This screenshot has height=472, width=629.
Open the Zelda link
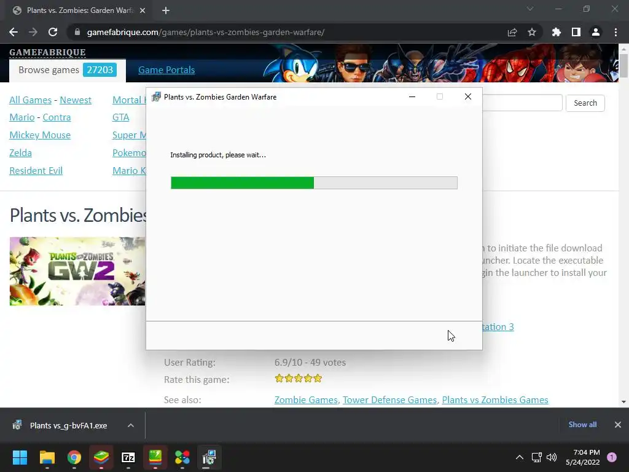point(20,153)
